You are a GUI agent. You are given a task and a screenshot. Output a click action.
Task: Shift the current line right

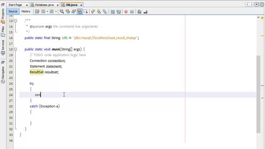pyautogui.click(x=118, y=12)
